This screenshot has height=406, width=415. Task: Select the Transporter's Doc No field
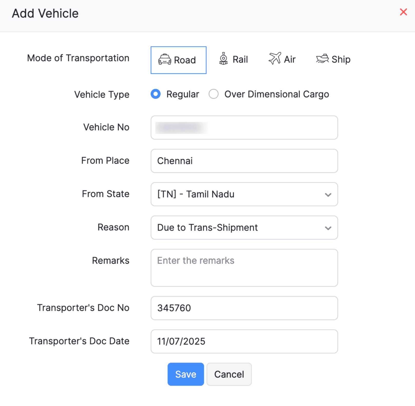coord(244,308)
